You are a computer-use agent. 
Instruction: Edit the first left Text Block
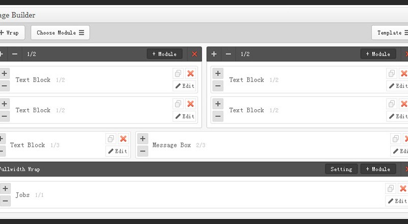185,86
